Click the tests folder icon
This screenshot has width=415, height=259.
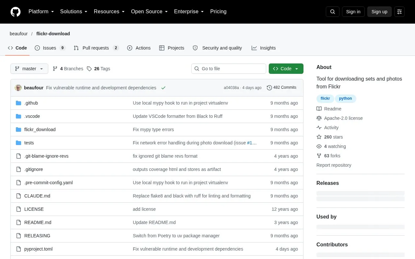18,143
